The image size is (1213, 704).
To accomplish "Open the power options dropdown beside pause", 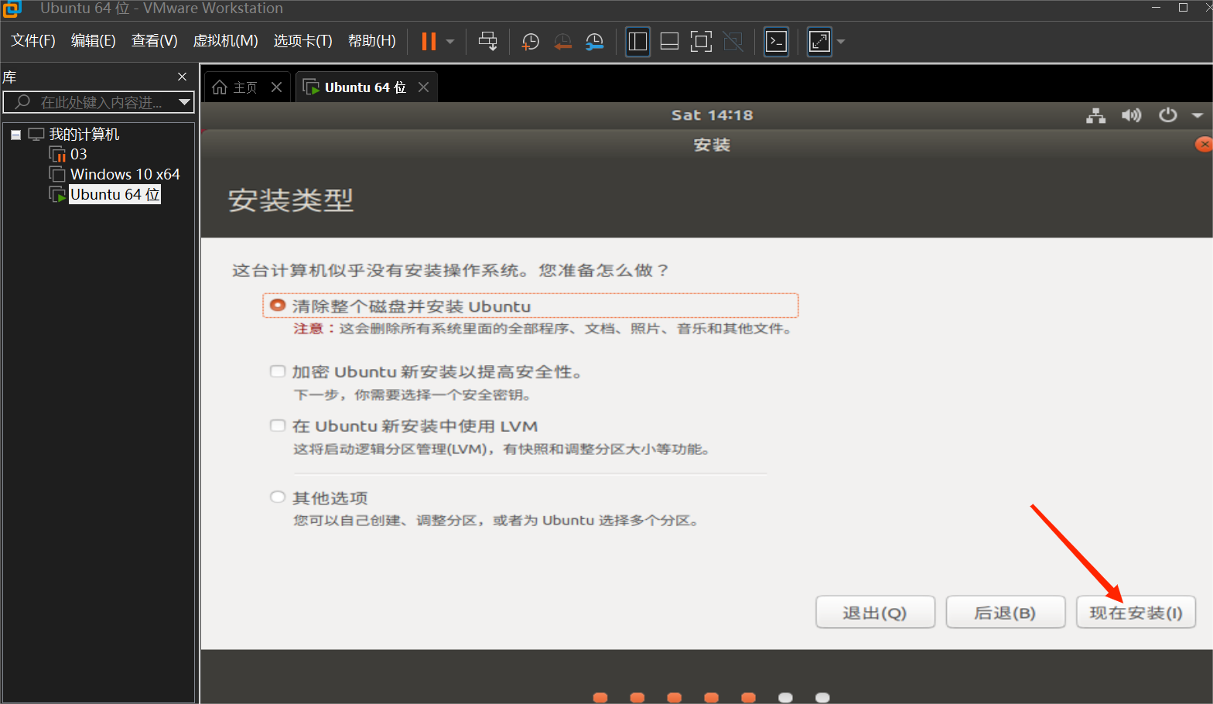I will click(450, 42).
